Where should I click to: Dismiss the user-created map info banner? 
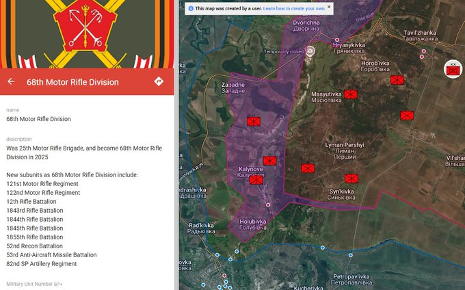(x=329, y=7)
